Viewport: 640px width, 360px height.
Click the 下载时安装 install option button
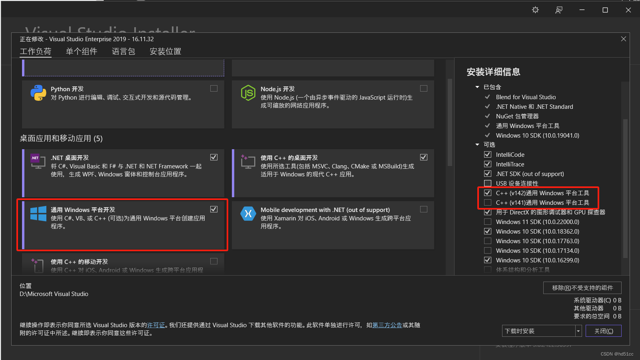[538, 331]
